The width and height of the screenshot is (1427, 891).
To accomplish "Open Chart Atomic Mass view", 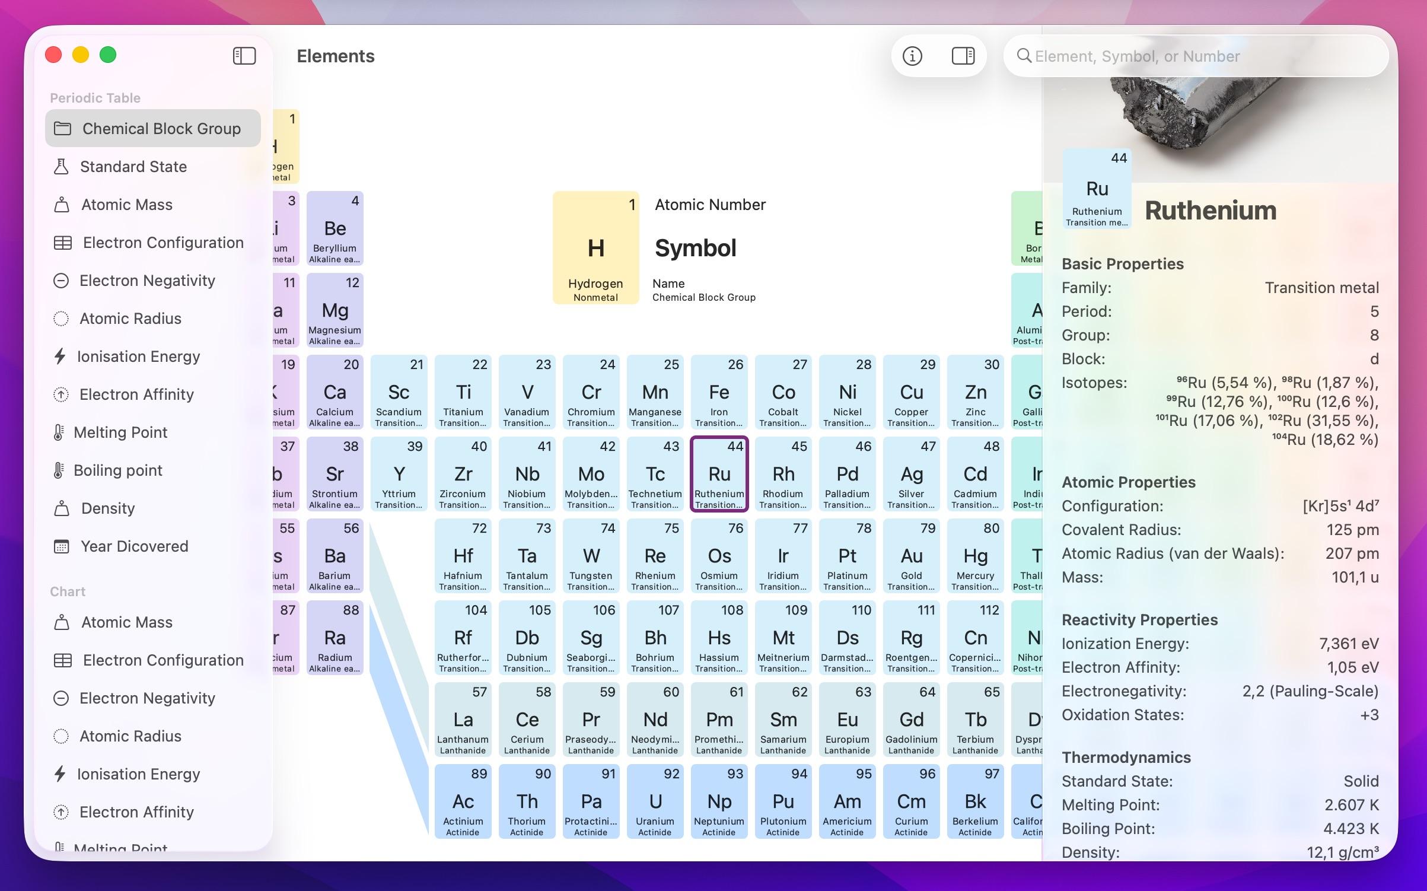I will point(153,622).
